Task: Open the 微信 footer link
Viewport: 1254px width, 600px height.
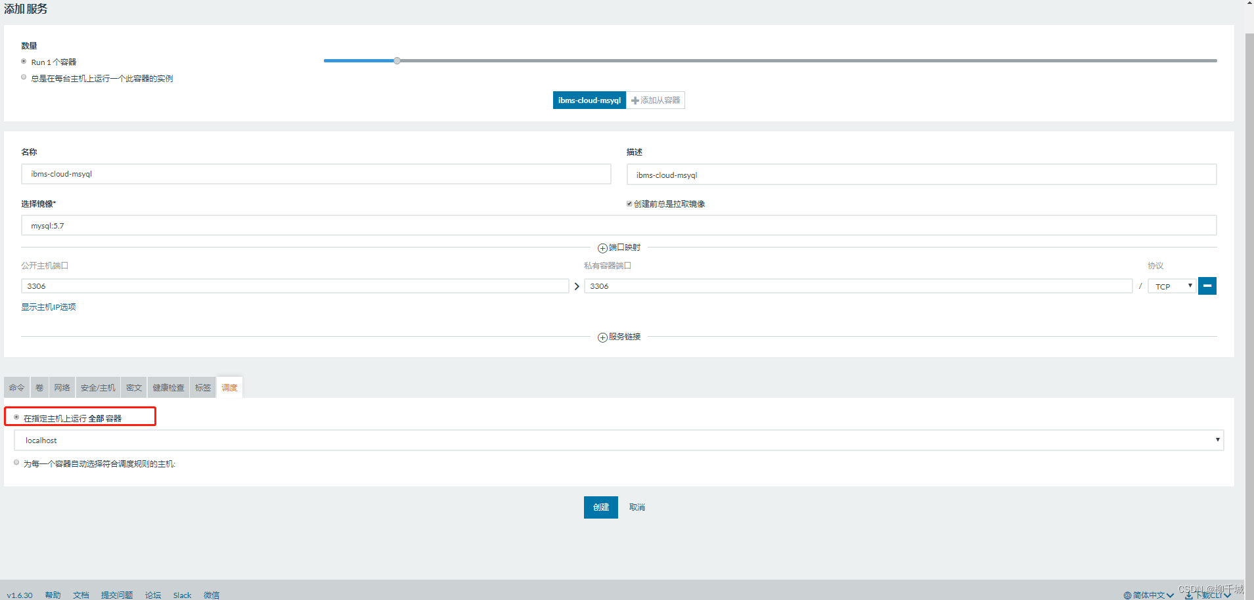Action: click(x=212, y=595)
